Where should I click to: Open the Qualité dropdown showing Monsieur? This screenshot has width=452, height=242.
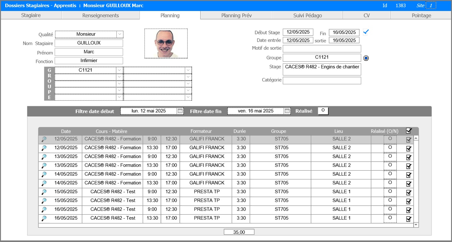(x=120, y=34)
